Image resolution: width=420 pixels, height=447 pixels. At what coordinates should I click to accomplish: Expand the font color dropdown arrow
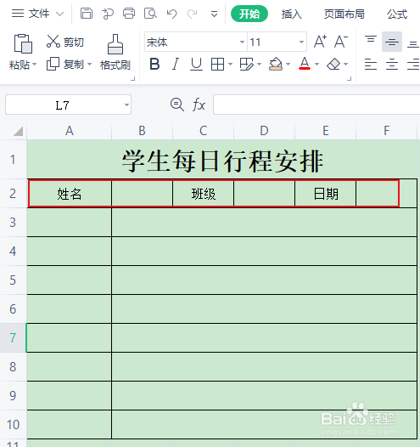click(x=316, y=64)
